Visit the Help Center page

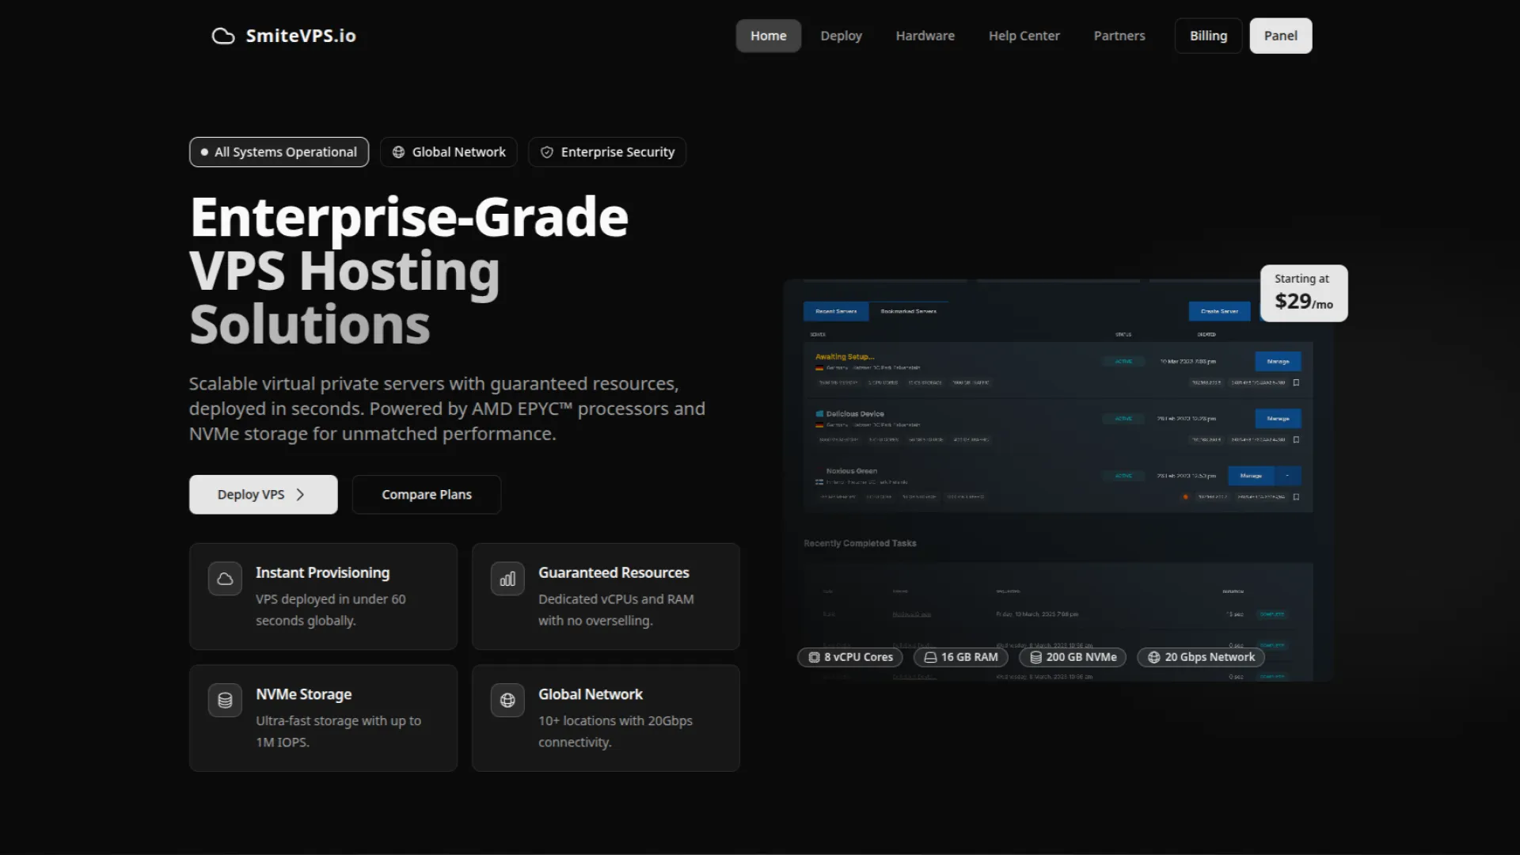[x=1024, y=36]
